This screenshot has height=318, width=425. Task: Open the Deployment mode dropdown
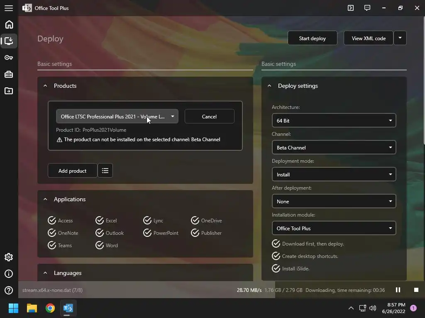[x=334, y=174]
